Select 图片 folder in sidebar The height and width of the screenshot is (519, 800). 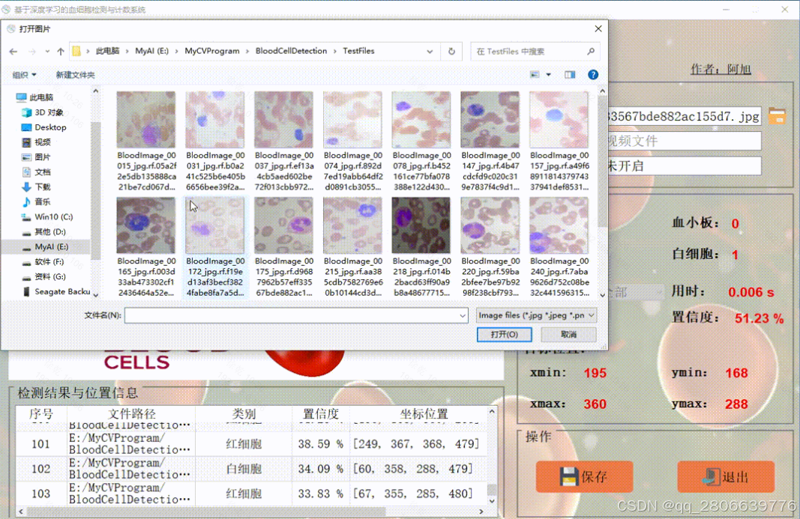tap(36, 157)
